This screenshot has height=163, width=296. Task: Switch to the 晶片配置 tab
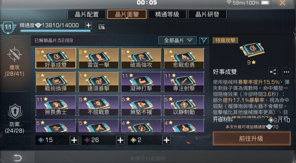(x=87, y=14)
